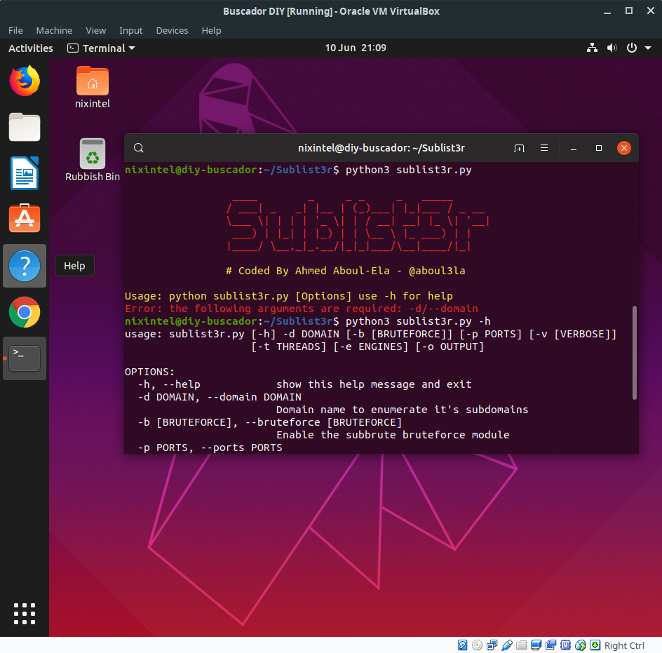
Task: Click the Right Ctrl host key label
Action: pos(624,645)
